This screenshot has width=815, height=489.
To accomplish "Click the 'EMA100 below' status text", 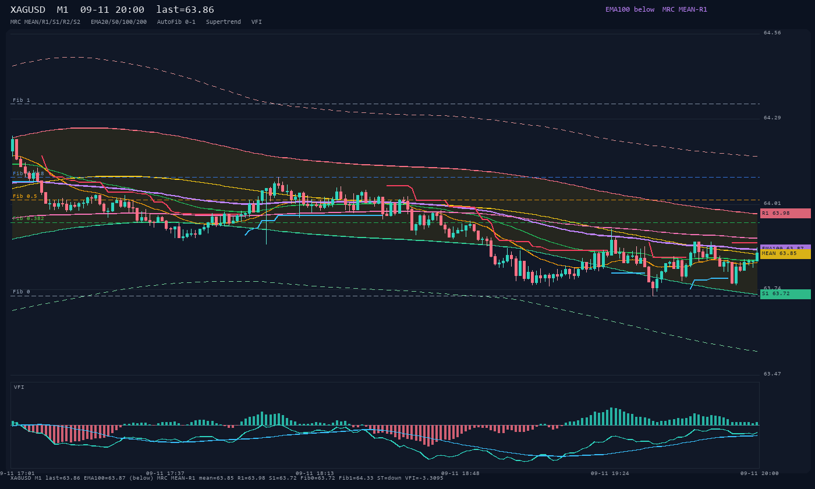I will pos(630,9).
